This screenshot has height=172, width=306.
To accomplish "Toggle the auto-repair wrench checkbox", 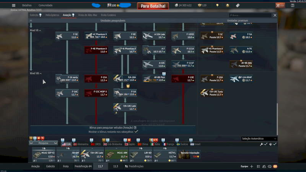I will point(266,144).
